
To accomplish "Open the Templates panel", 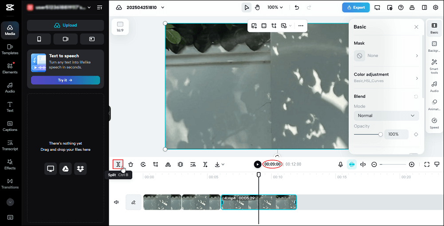I will pos(10,49).
